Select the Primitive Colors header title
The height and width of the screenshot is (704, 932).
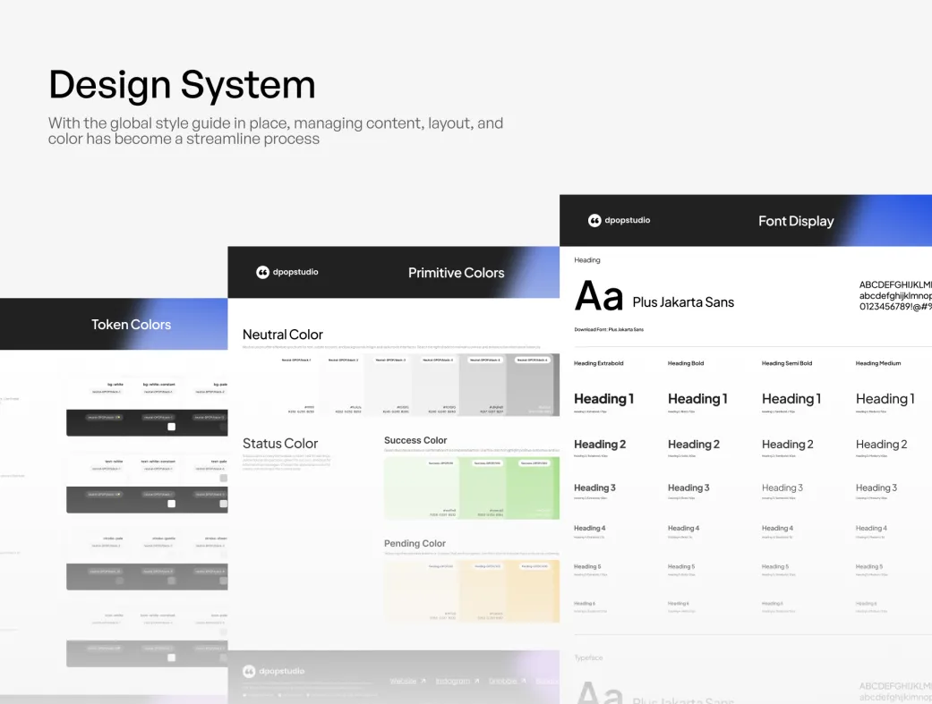click(456, 273)
